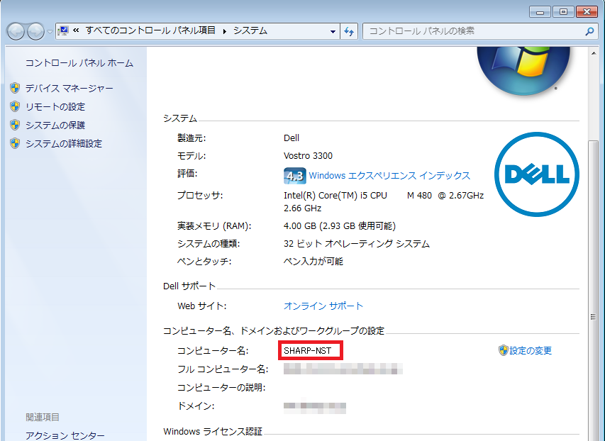Click the 4.00 GB (2.93 GB 使用可能) memory value
The image size is (605, 441).
[340, 226]
